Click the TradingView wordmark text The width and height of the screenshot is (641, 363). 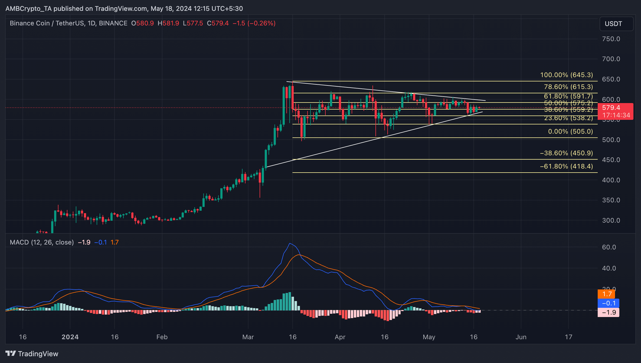click(x=38, y=354)
